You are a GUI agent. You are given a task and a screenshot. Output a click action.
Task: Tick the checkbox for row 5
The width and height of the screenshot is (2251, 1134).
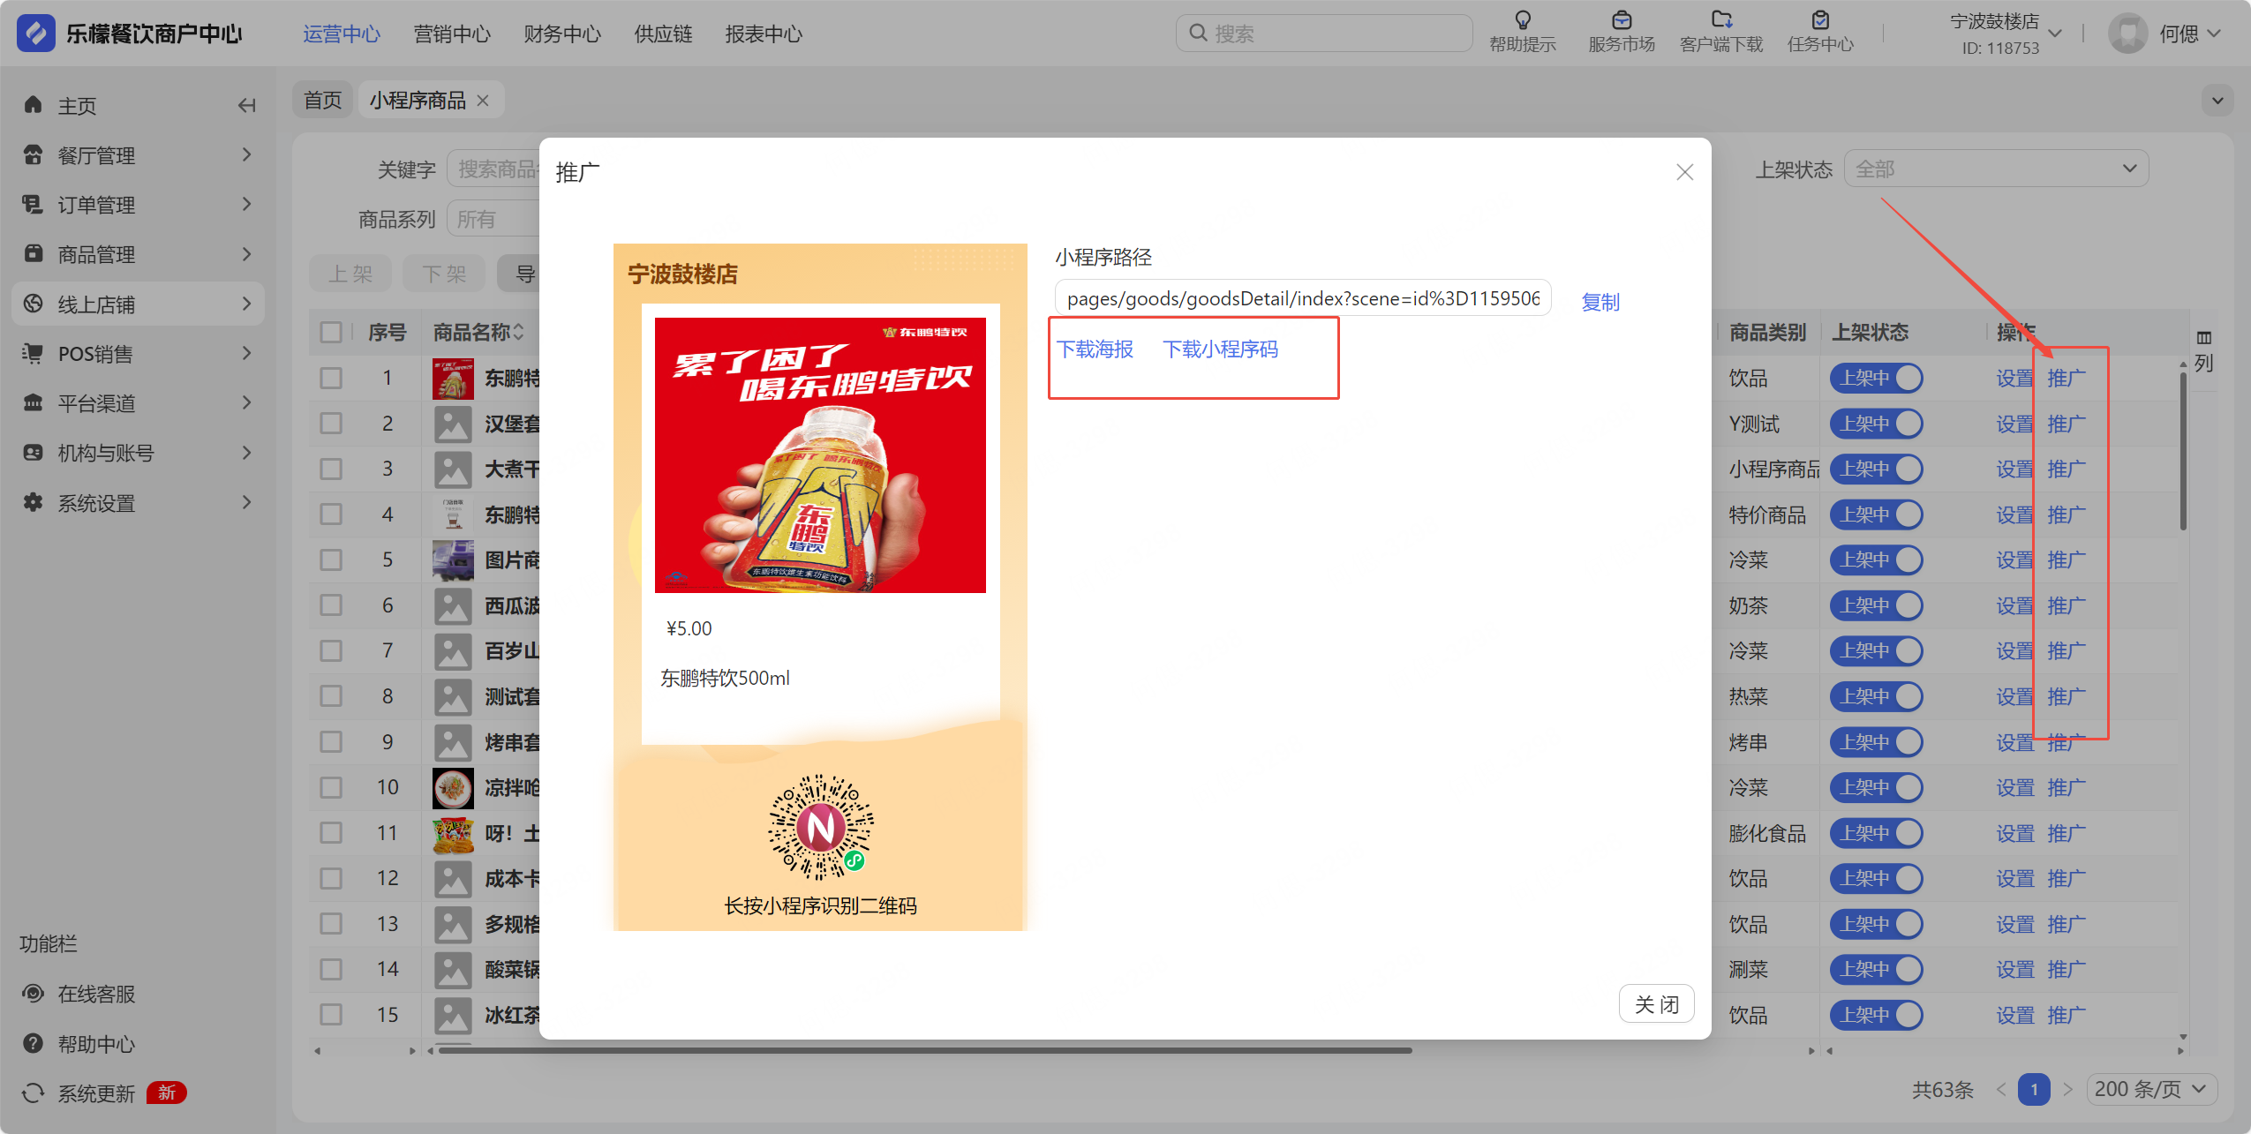click(x=331, y=559)
